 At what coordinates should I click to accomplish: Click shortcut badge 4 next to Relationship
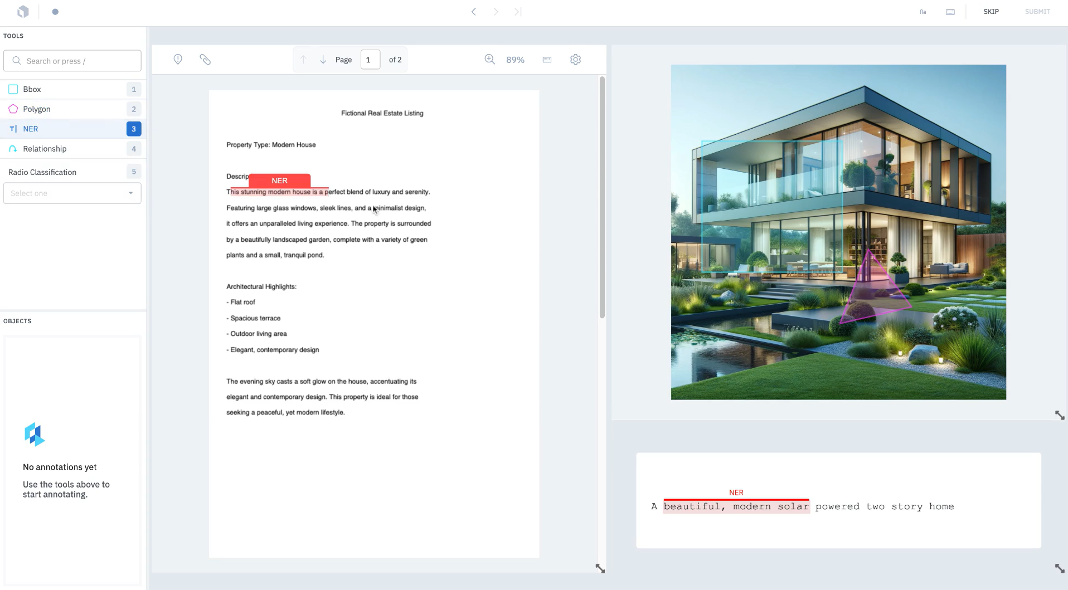pyautogui.click(x=134, y=149)
